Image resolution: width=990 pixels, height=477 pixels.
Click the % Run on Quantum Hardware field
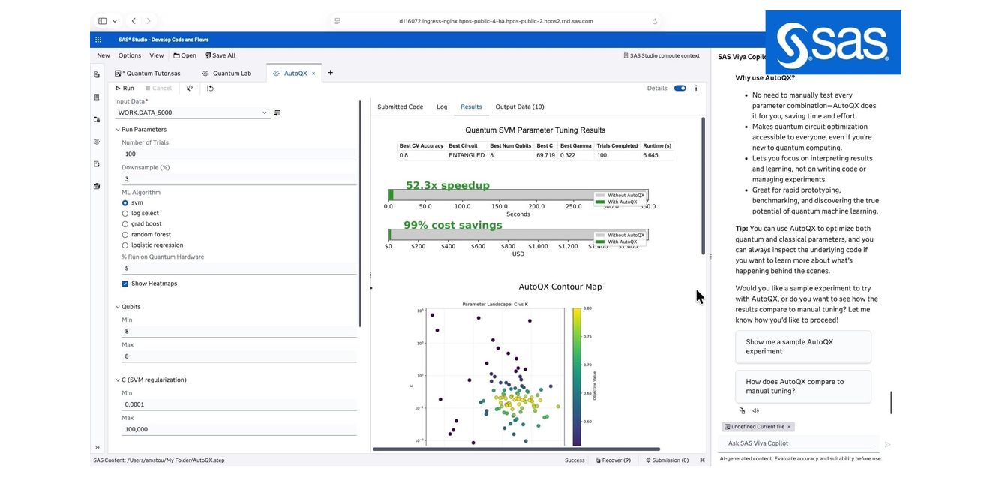tap(239, 268)
